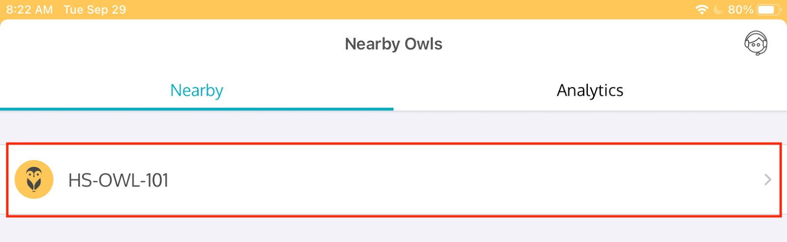The width and height of the screenshot is (787, 242).
Task: Expand HS-OWL-101 using the right chevron
Action: tap(768, 180)
